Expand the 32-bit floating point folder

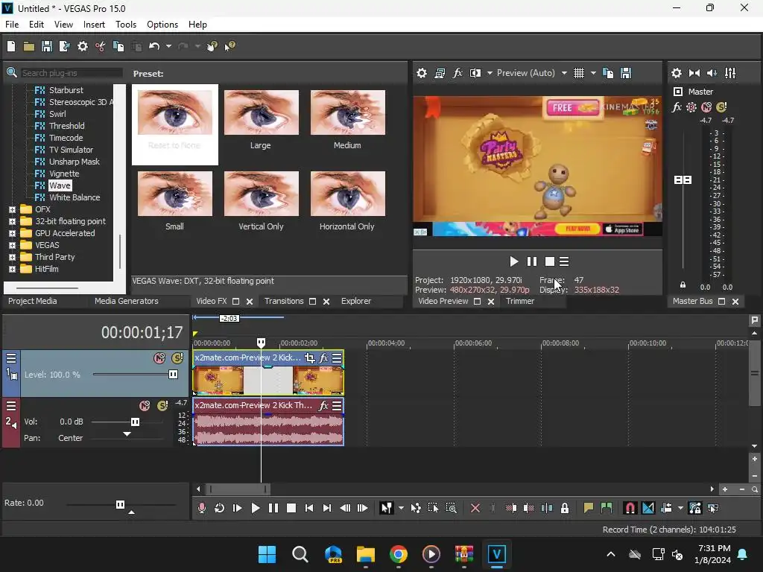(12, 221)
